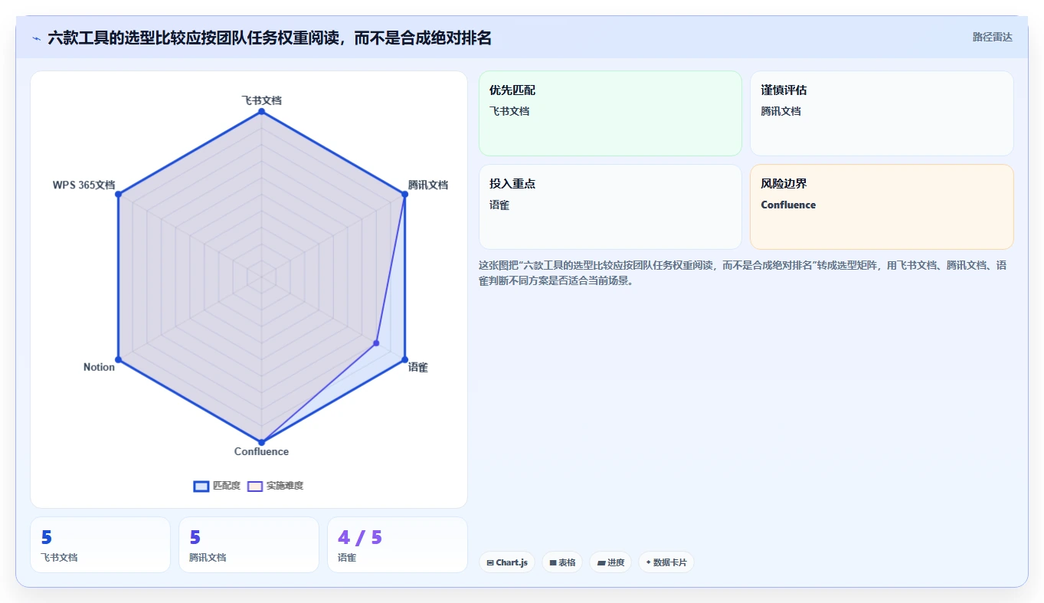The height and width of the screenshot is (603, 1044).
Task: Click the Notion radar axis label
Action: (x=99, y=367)
